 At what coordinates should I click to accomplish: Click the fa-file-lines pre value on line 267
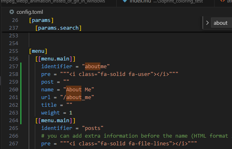(128, 144)
